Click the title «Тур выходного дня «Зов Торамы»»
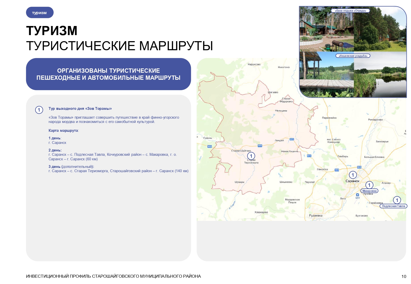This screenshot has height=284, width=411. 80,109
